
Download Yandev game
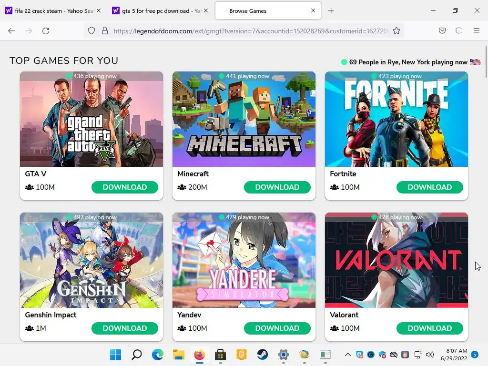[x=277, y=328]
